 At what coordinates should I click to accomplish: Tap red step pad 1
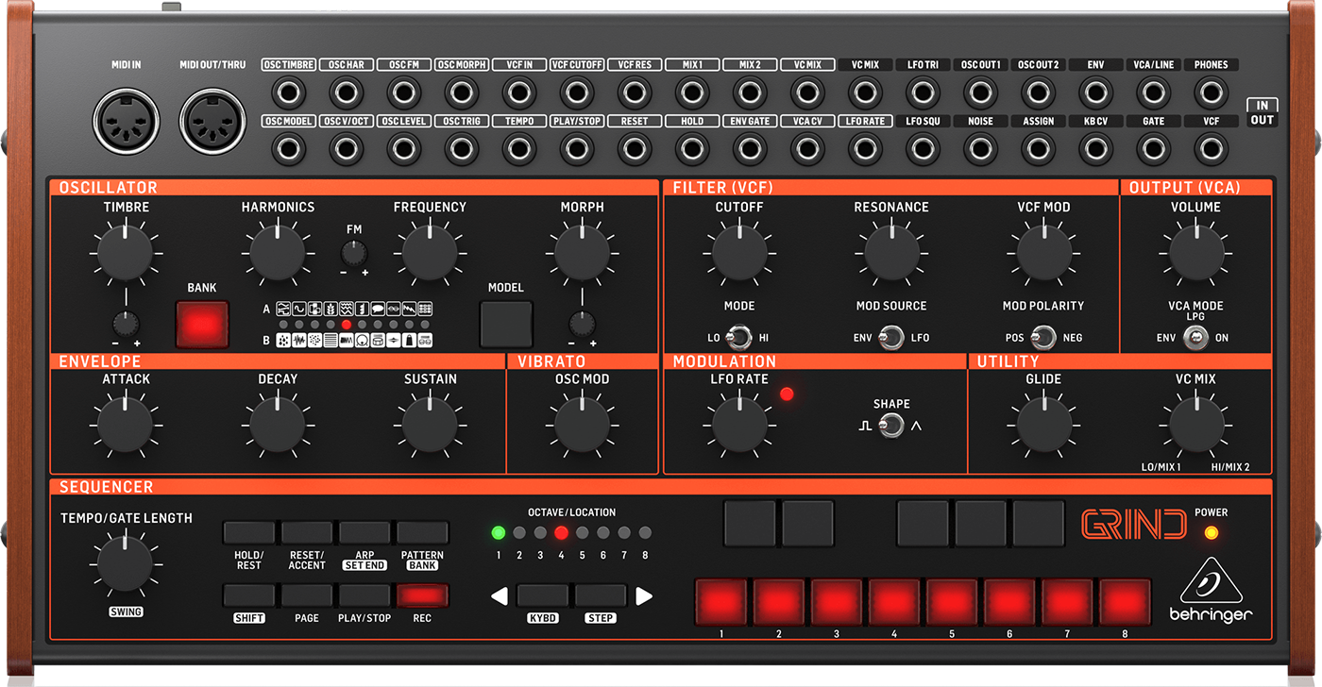(x=721, y=602)
